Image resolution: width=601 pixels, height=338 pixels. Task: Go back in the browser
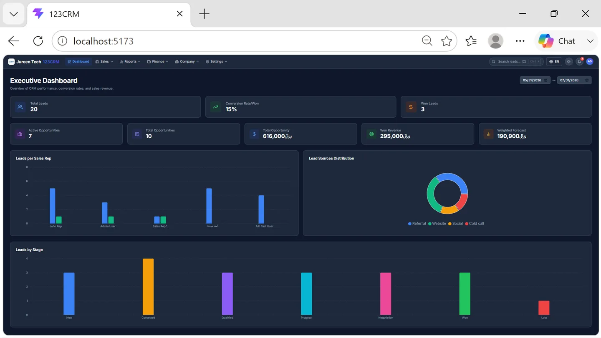point(14,41)
